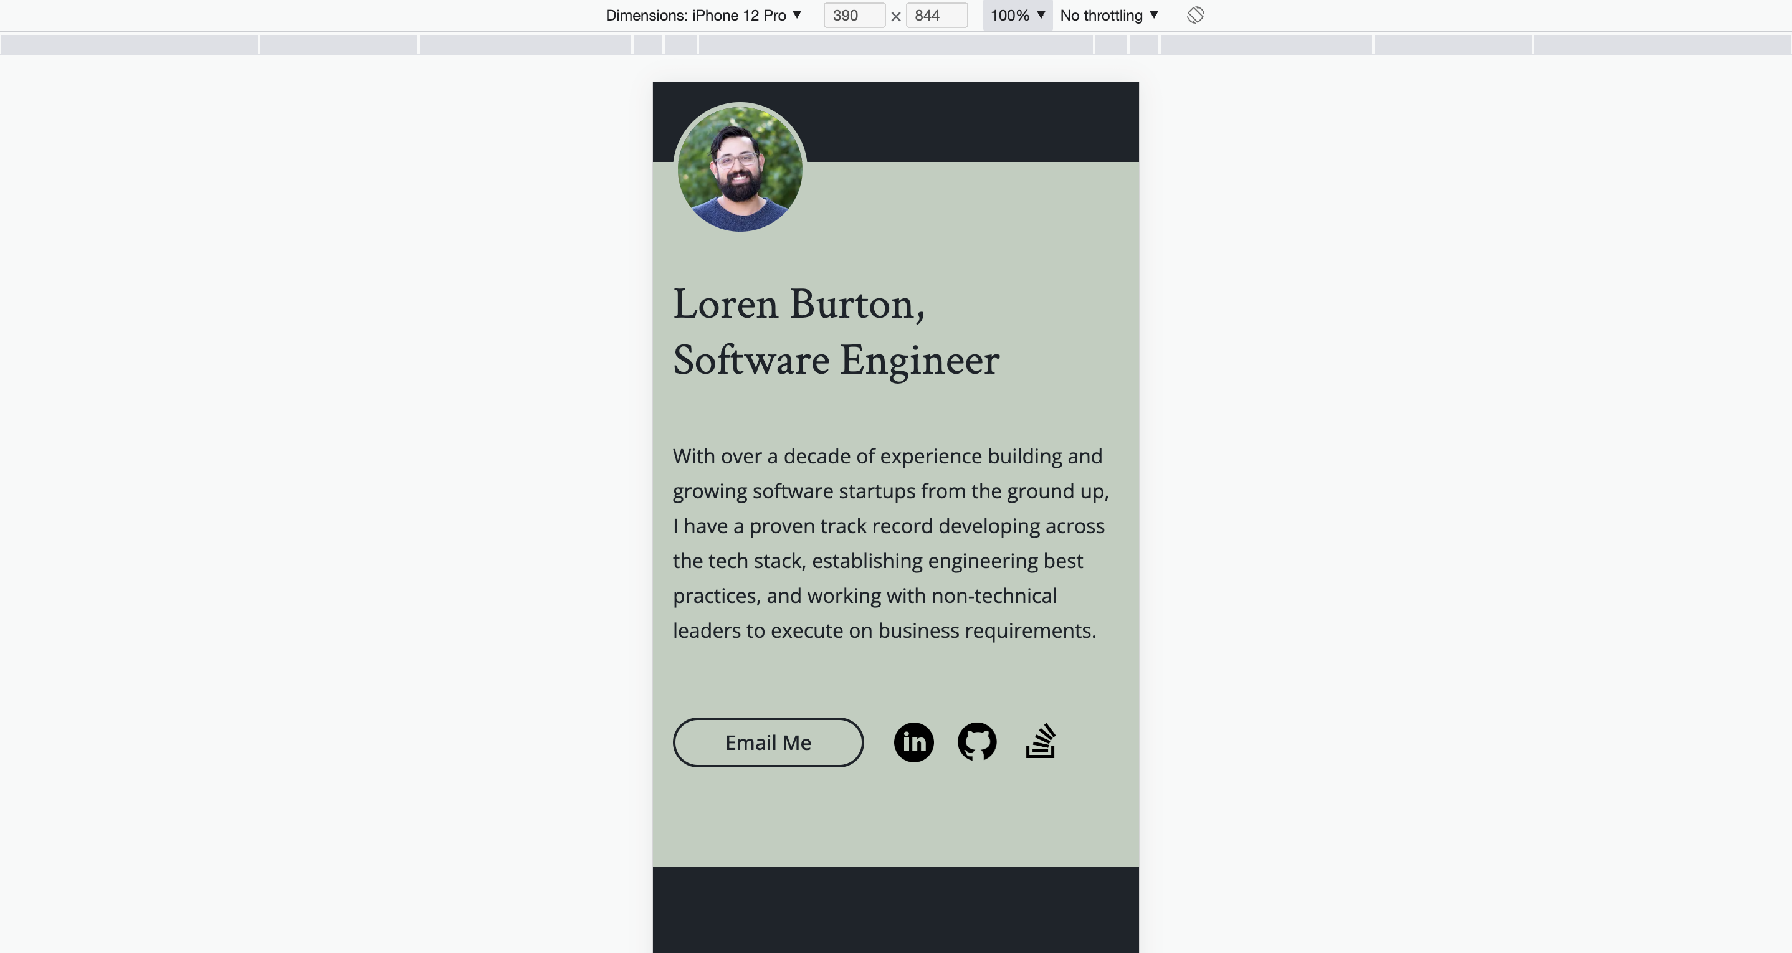Click the rotate screen icon

1194,16
